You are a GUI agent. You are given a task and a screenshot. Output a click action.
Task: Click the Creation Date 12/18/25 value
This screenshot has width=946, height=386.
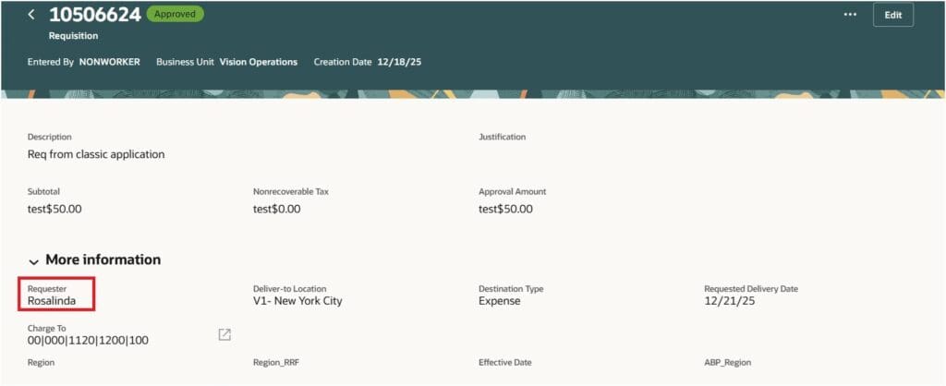(x=400, y=62)
